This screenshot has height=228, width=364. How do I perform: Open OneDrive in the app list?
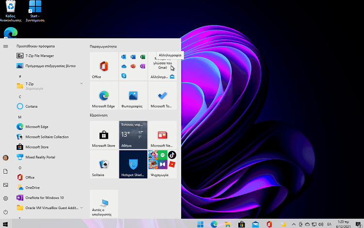pyautogui.click(x=50, y=188)
